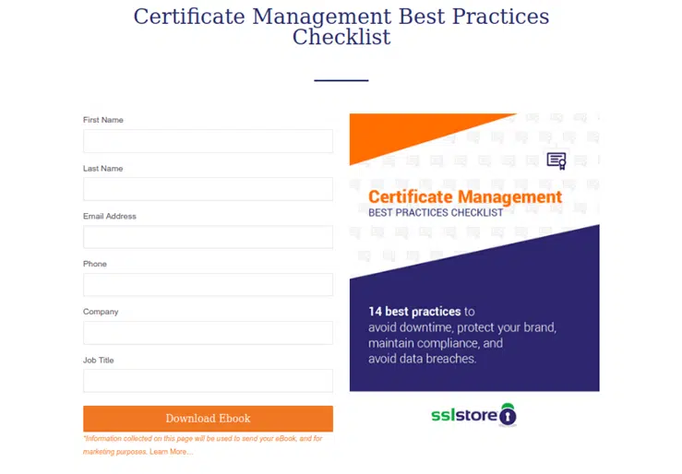Viewport: 682px width, 474px height.
Task: Click the 'BEST PRACTICES CHECKLIST' subtitle on cover
Action: point(436,212)
